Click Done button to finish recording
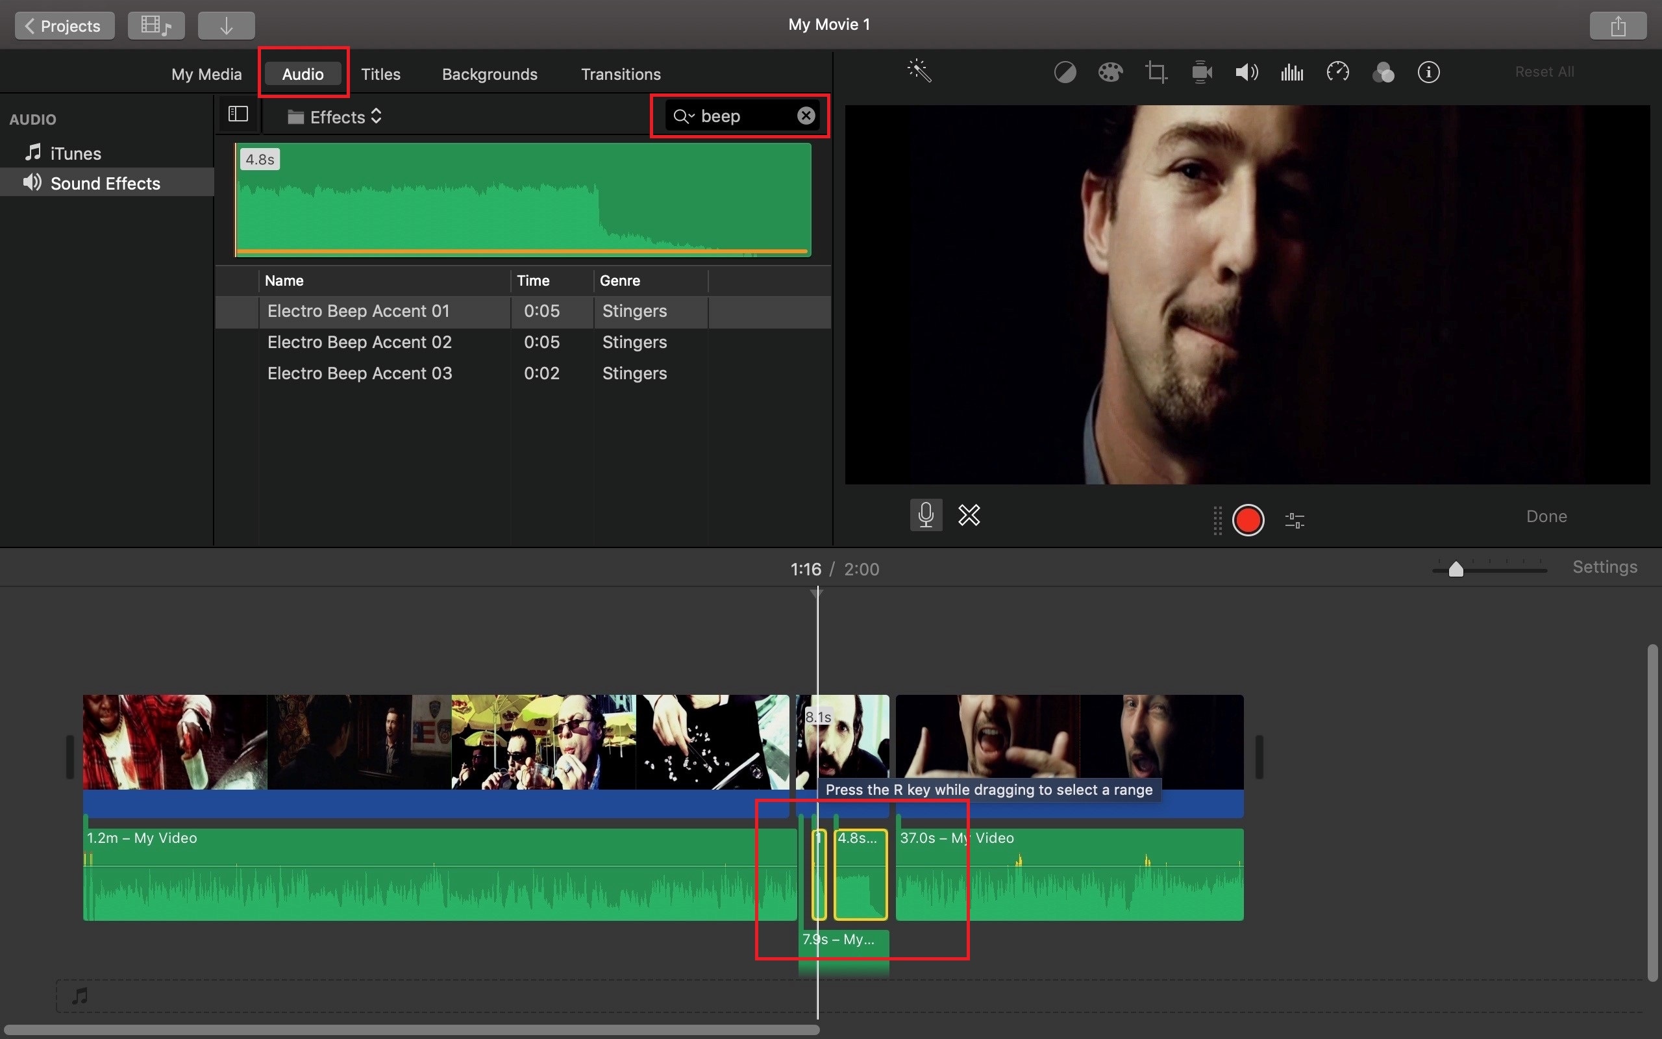Viewport: 1662px width, 1039px height. click(x=1547, y=516)
